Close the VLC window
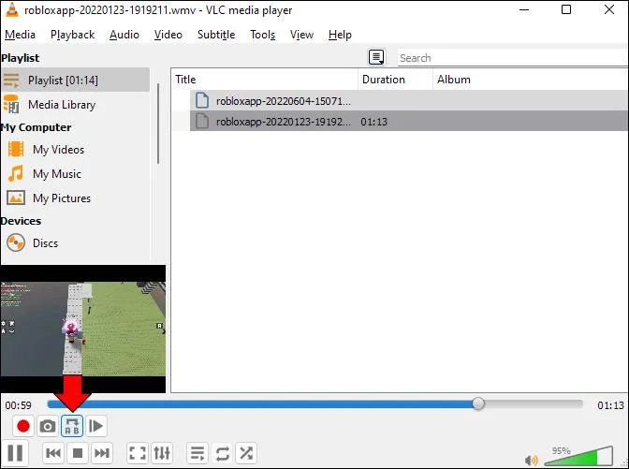629x469 pixels. (609, 9)
